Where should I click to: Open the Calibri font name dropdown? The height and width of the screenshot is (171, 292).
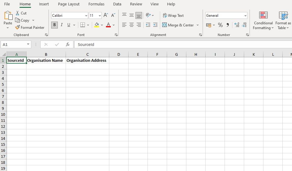(86, 16)
